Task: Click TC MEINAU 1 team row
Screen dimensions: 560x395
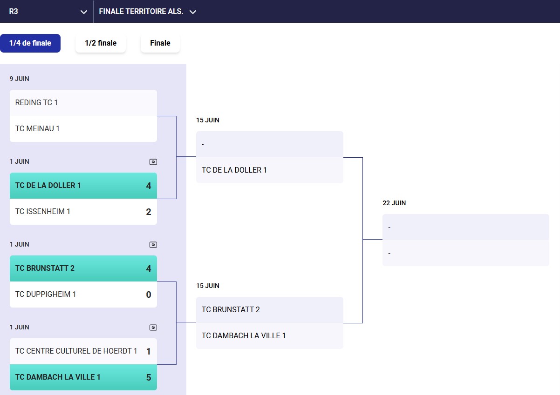Action: [83, 129]
